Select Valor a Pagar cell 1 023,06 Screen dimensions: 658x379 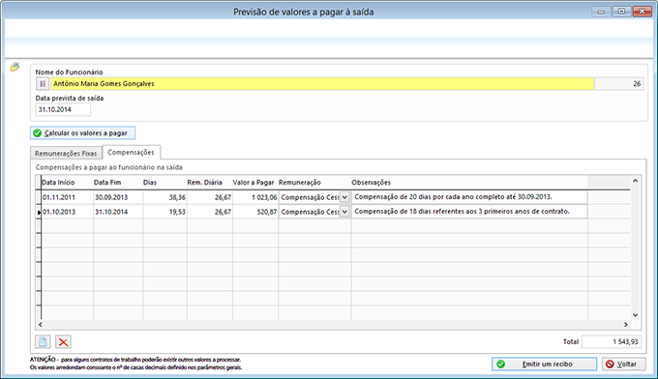pos(255,197)
